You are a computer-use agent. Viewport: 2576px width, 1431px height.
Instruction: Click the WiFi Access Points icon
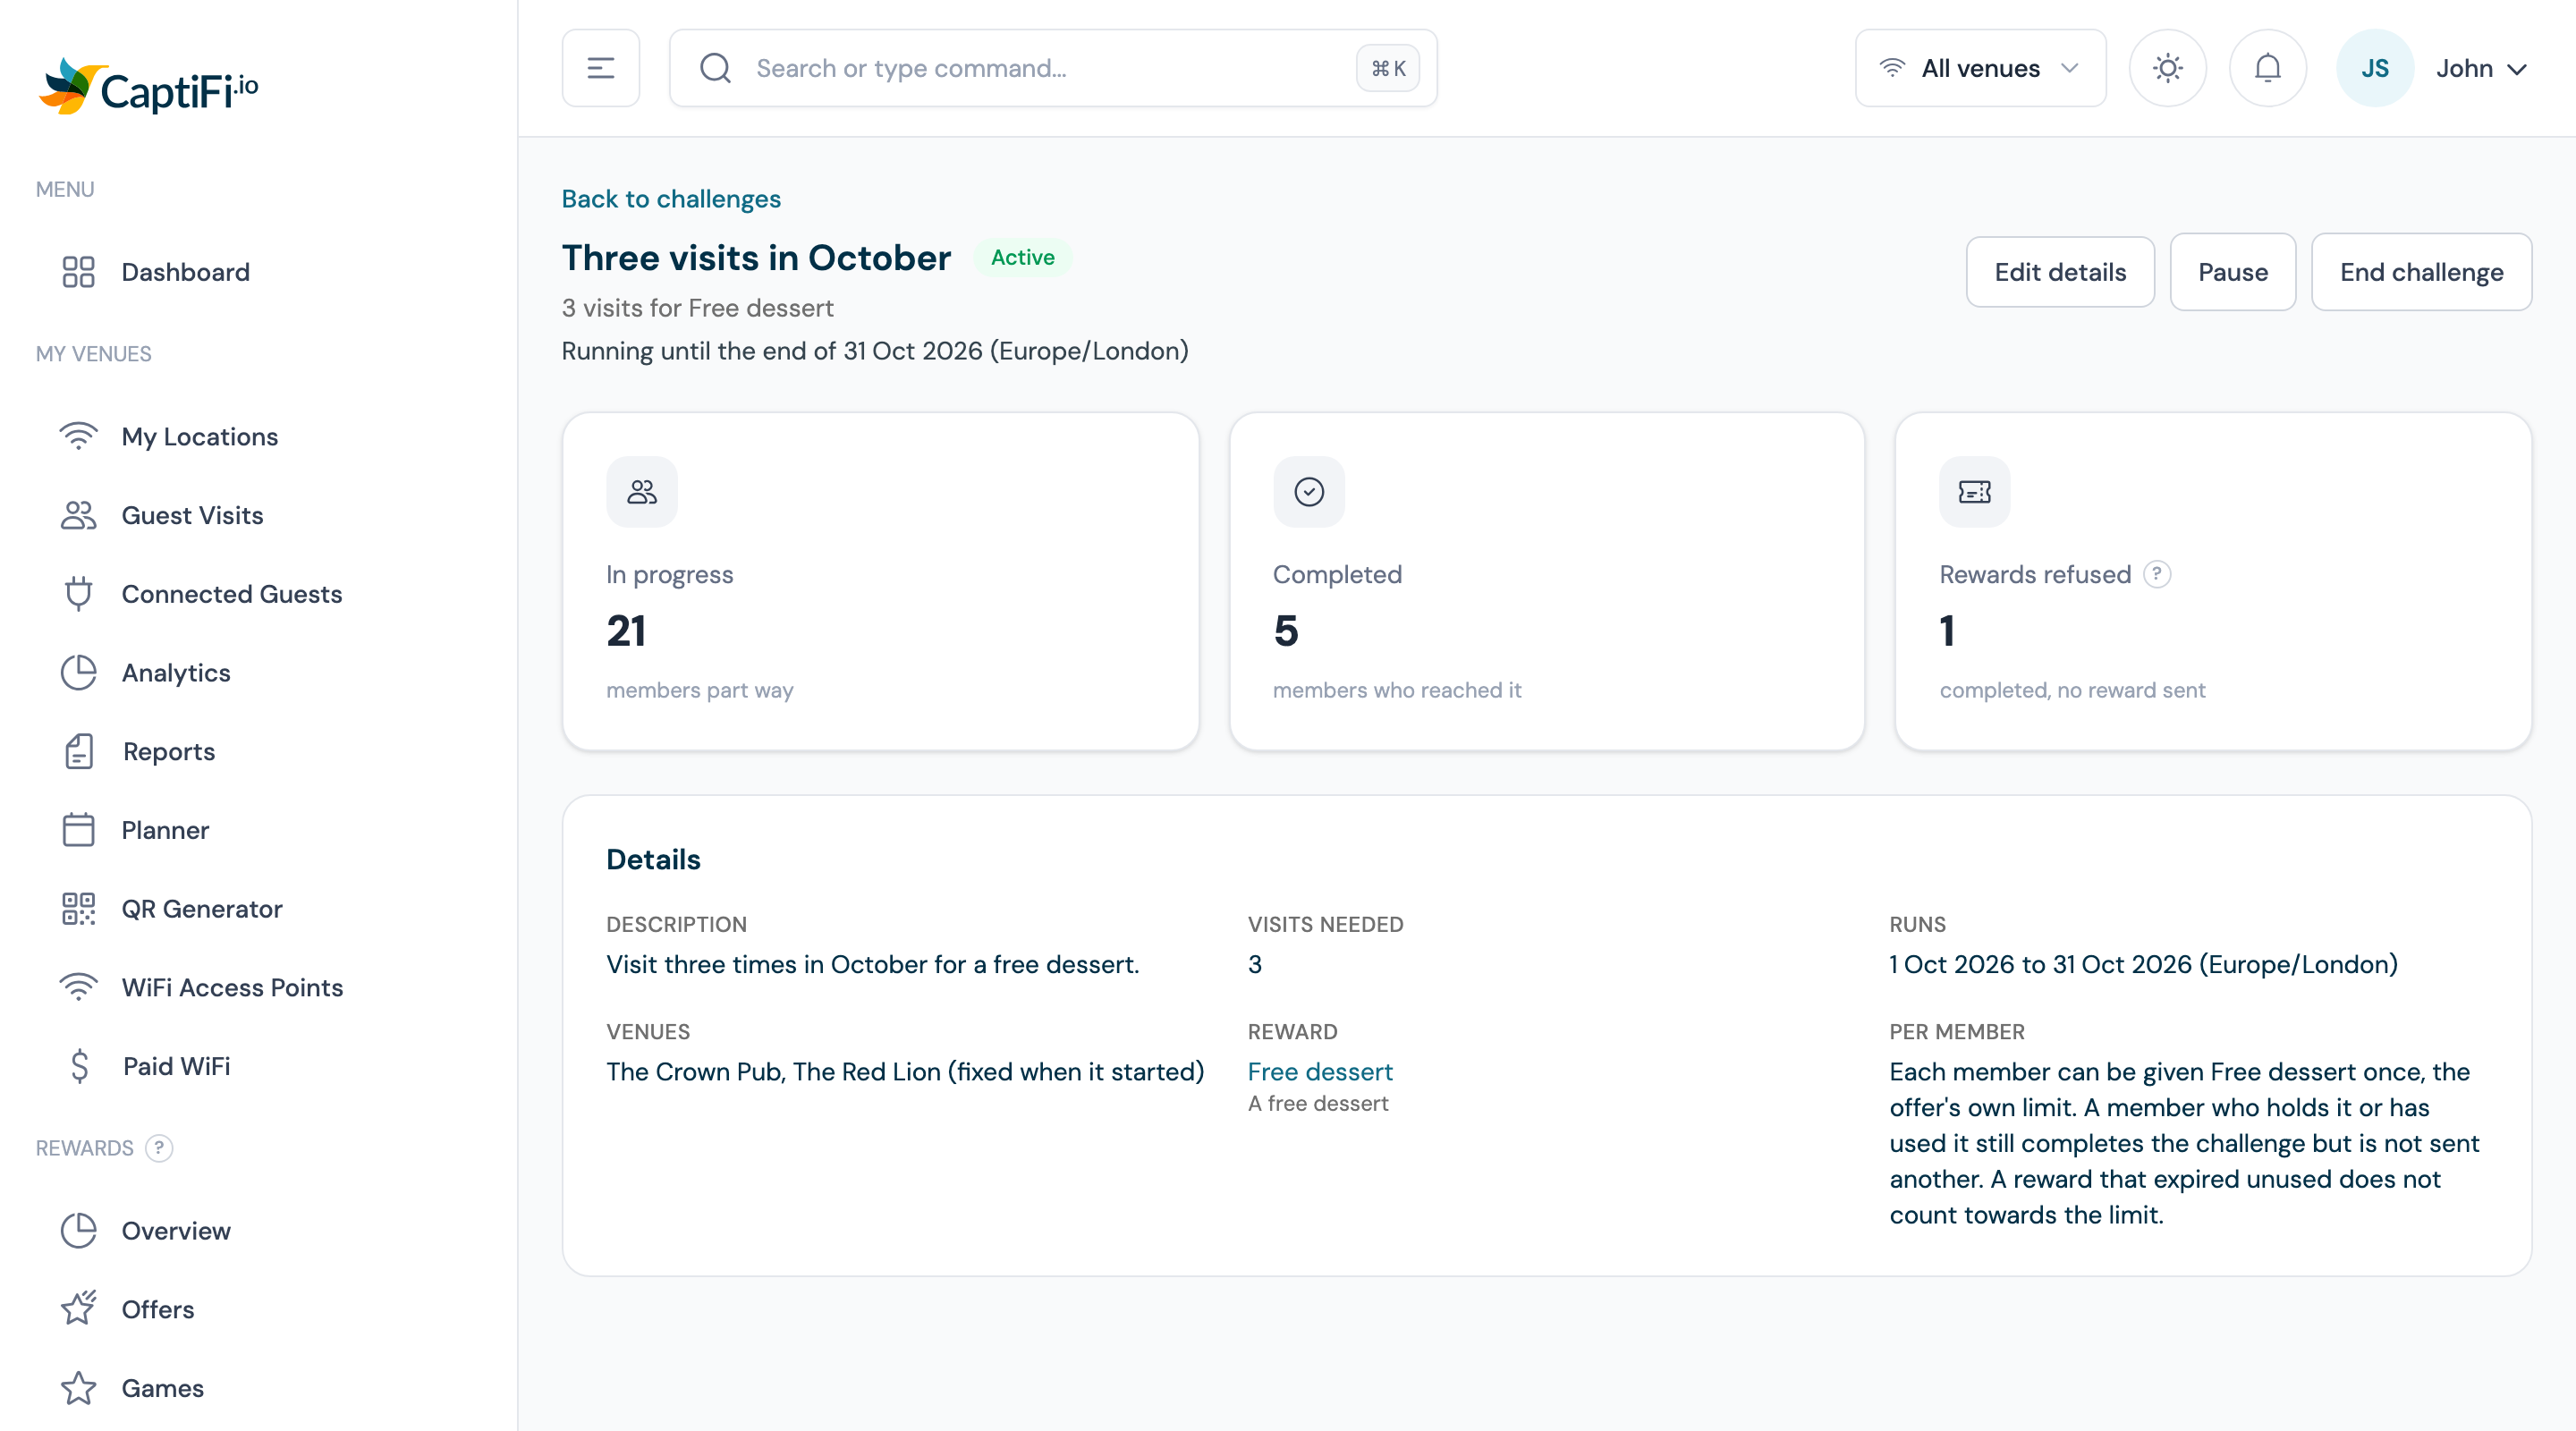click(78, 988)
